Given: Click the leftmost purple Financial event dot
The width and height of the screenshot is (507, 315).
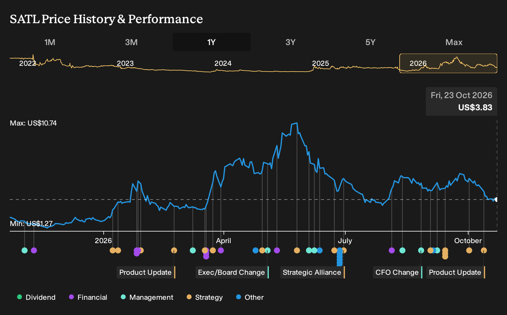Looking at the screenshot, I should pyautogui.click(x=34, y=250).
